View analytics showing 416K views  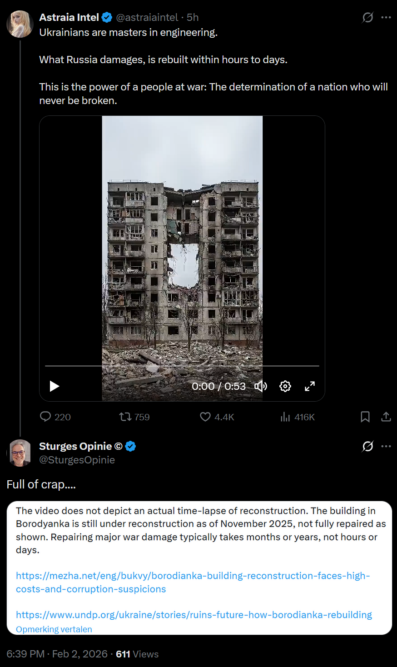point(285,417)
